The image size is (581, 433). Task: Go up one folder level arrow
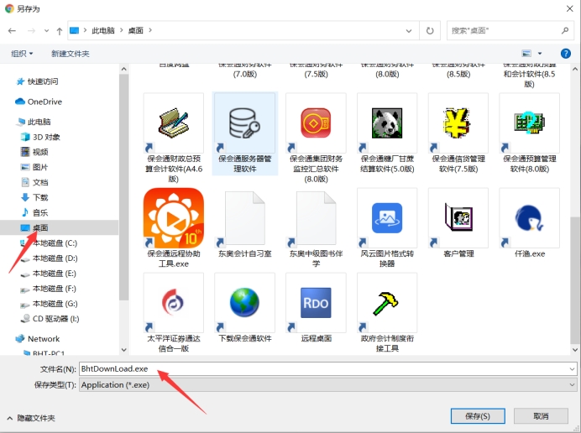tap(60, 31)
